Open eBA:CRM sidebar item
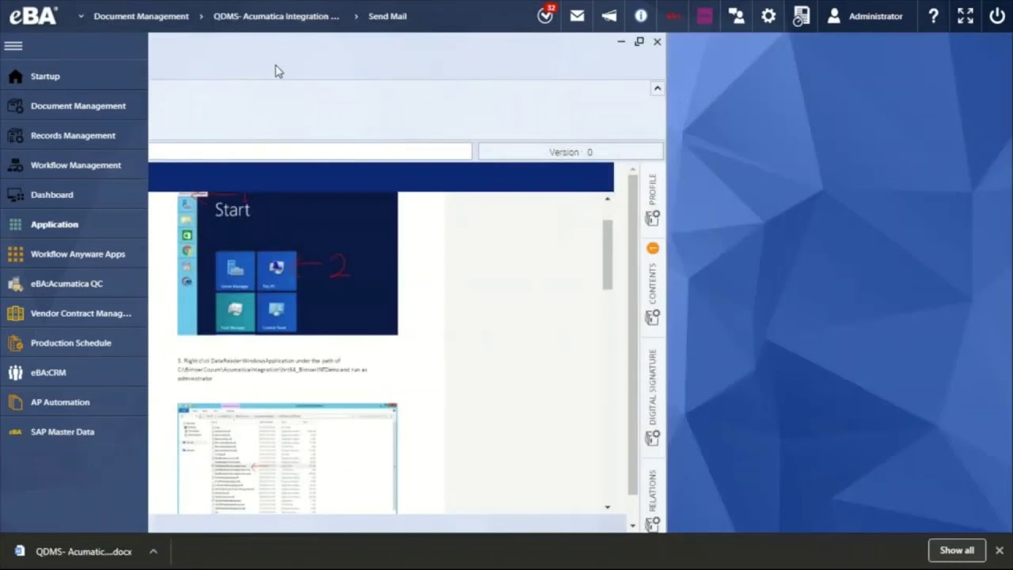 (74, 372)
